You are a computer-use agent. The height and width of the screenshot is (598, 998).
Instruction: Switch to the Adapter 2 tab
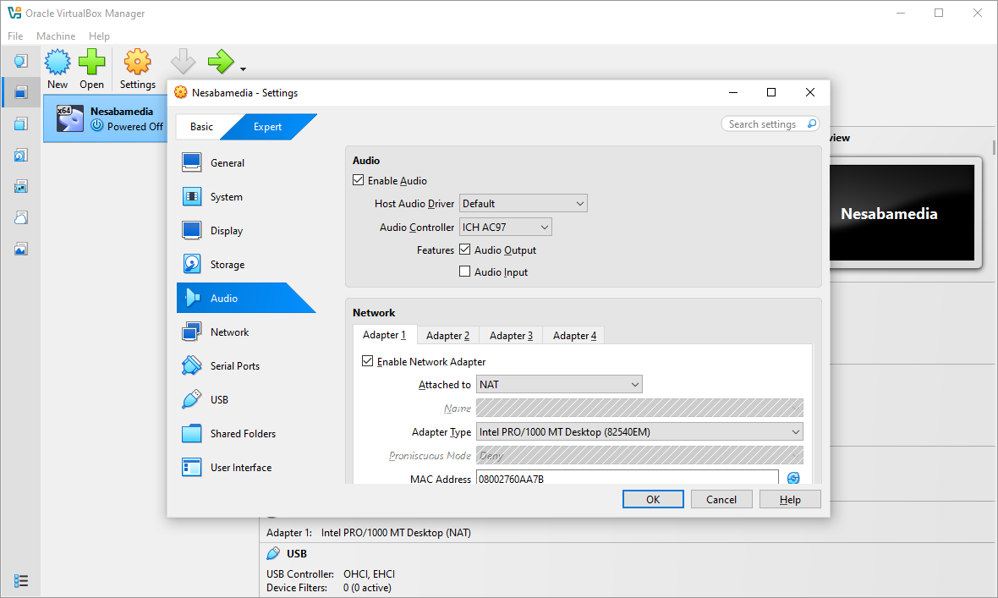[447, 335]
